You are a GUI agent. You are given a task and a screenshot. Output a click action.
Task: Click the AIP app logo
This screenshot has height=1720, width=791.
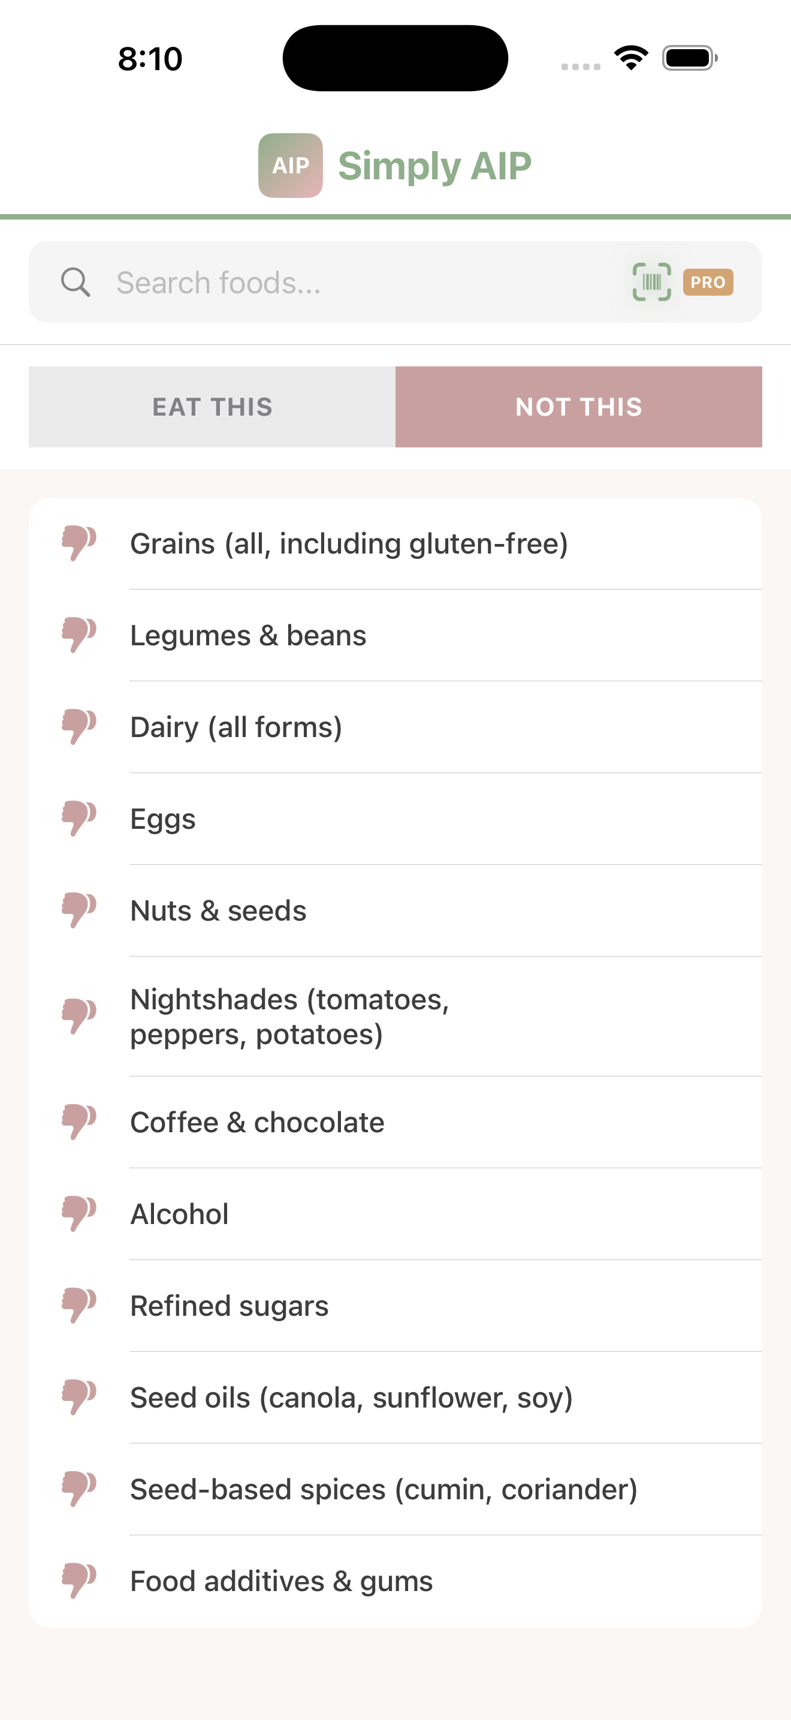tap(290, 166)
